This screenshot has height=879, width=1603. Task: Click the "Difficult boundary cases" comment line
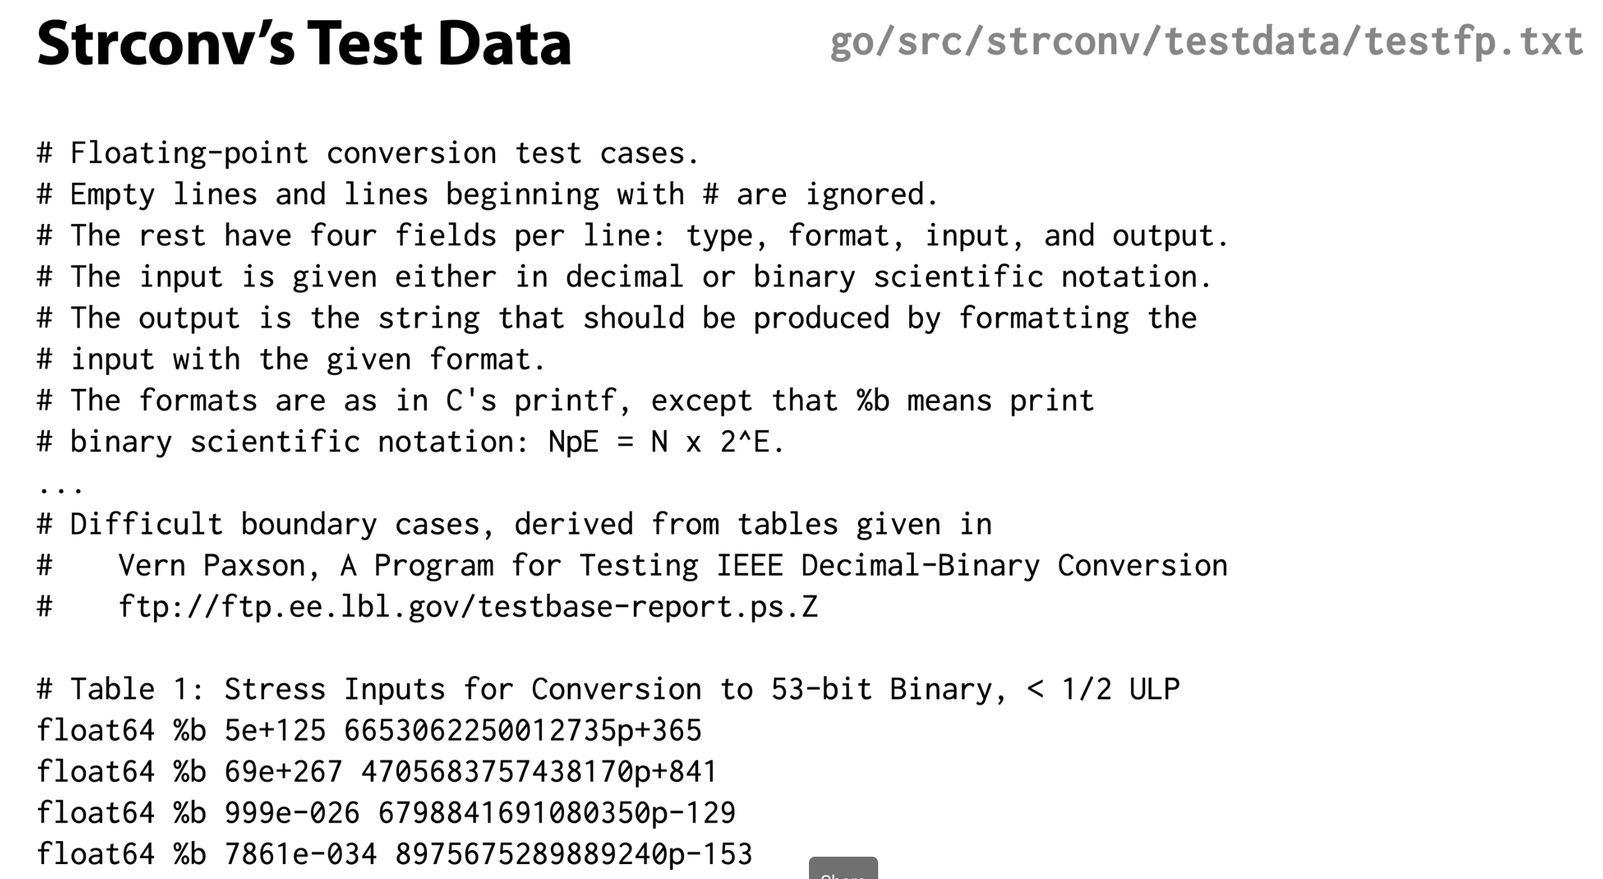[x=515, y=524]
